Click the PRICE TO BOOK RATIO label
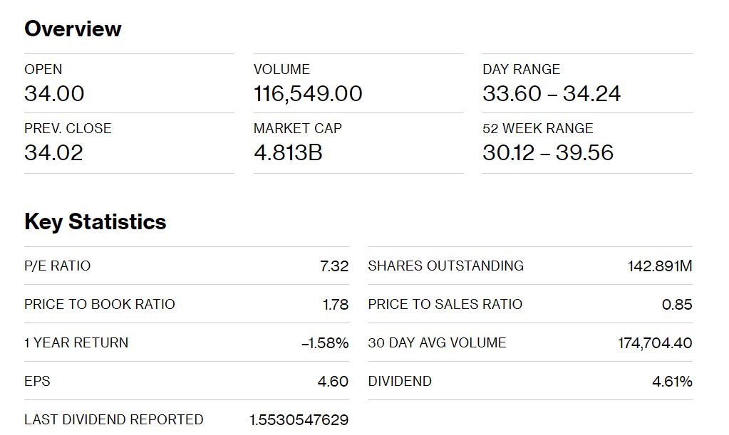The image size is (729, 435). coord(100,305)
